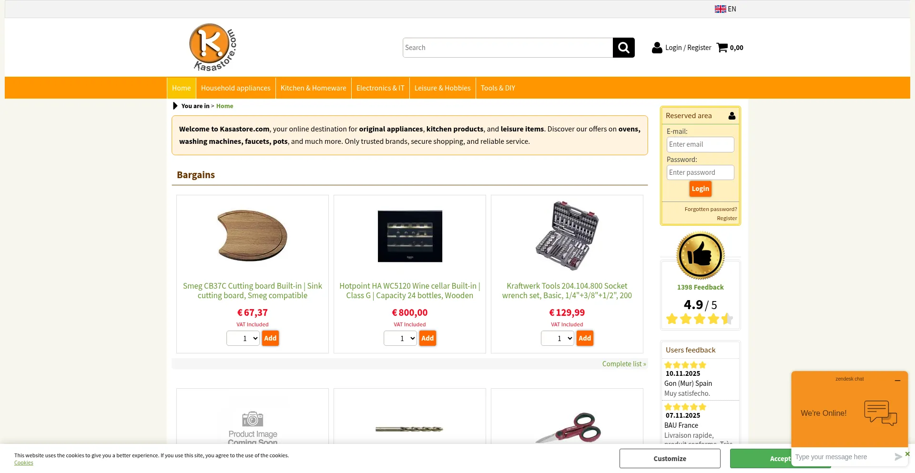Click the Forgotten password link
This screenshot has height=473, width=915.
click(x=711, y=209)
